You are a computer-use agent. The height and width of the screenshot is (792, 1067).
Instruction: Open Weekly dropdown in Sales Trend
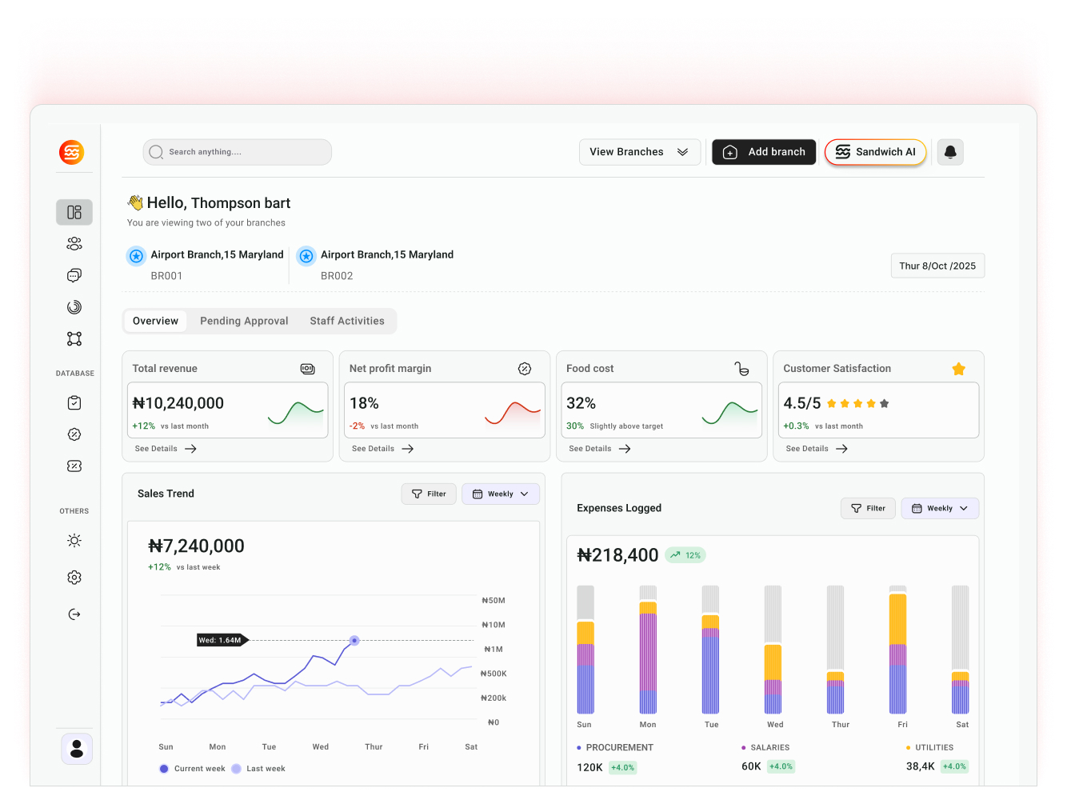(x=500, y=494)
